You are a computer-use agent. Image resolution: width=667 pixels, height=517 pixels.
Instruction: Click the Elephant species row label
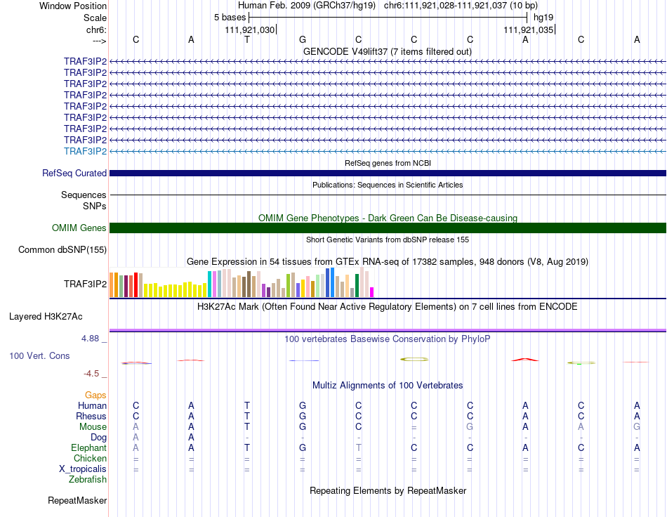(x=89, y=447)
